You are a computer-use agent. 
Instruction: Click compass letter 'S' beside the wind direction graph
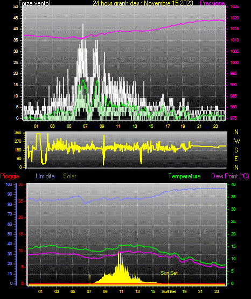point(236,150)
